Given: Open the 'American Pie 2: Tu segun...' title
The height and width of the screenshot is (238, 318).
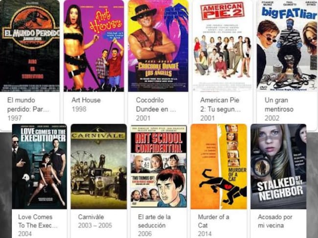Looking at the screenshot, I should coord(221,105).
